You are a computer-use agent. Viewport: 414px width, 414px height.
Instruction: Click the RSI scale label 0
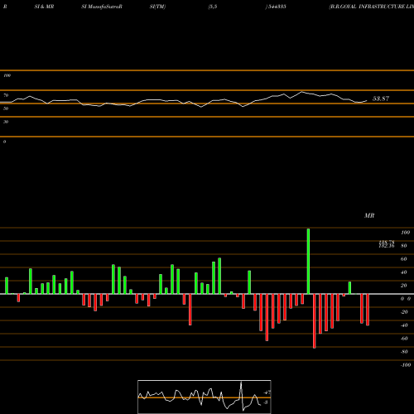tap(4, 142)
